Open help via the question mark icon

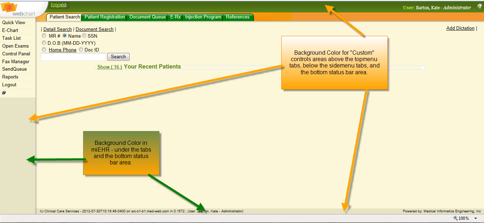click(479, 6)
